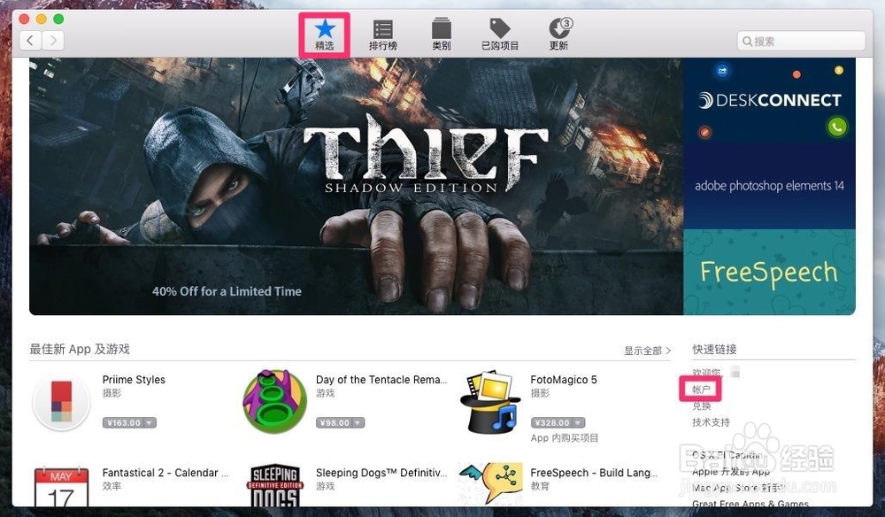Open the 已购项目 purchased tab

click(499, 35)
